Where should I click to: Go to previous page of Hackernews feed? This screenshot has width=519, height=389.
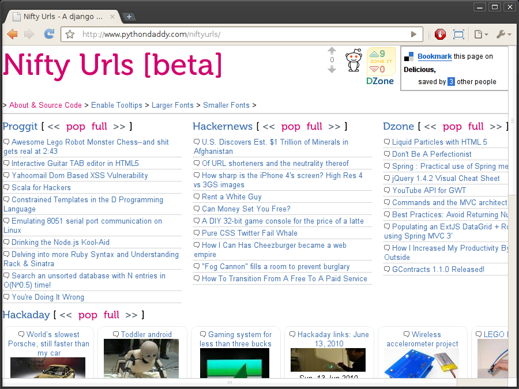(x=269, y=126)
